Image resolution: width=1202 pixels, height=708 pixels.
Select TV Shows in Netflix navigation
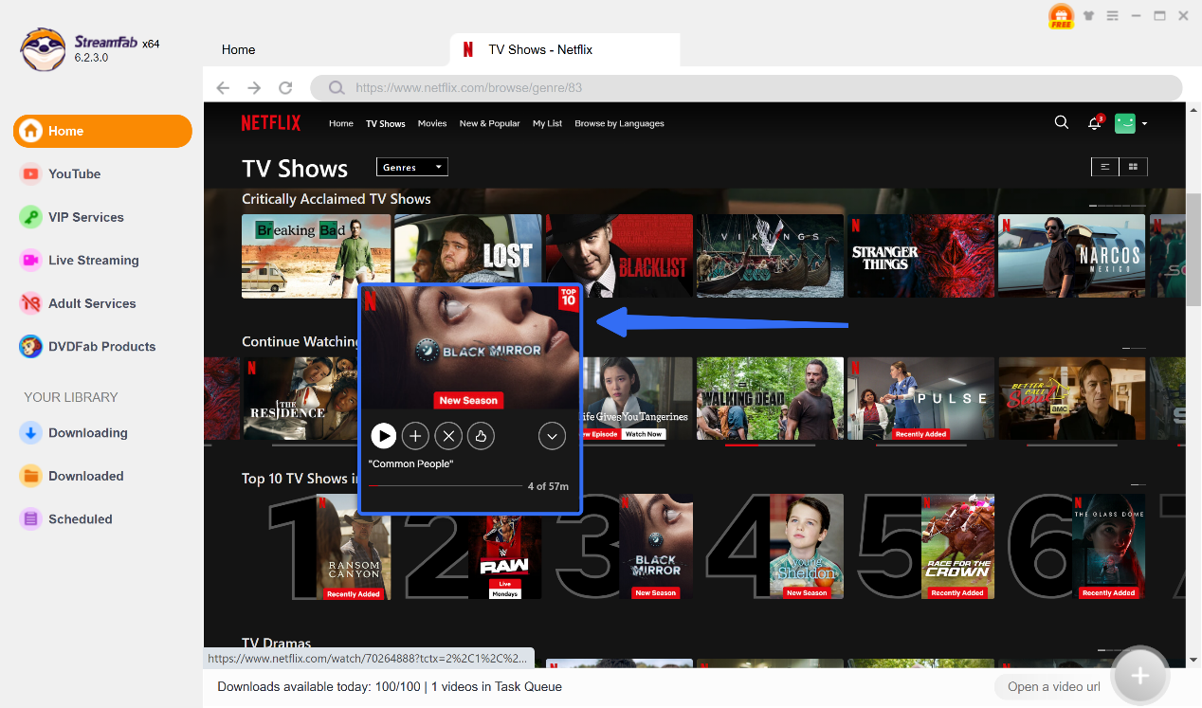click(386, 123)
